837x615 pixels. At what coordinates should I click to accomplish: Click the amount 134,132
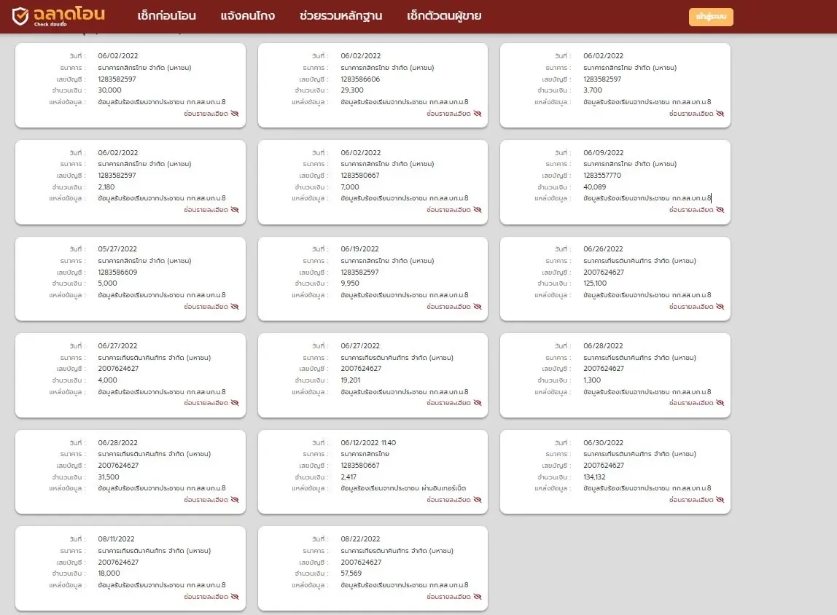click(594, 477)
